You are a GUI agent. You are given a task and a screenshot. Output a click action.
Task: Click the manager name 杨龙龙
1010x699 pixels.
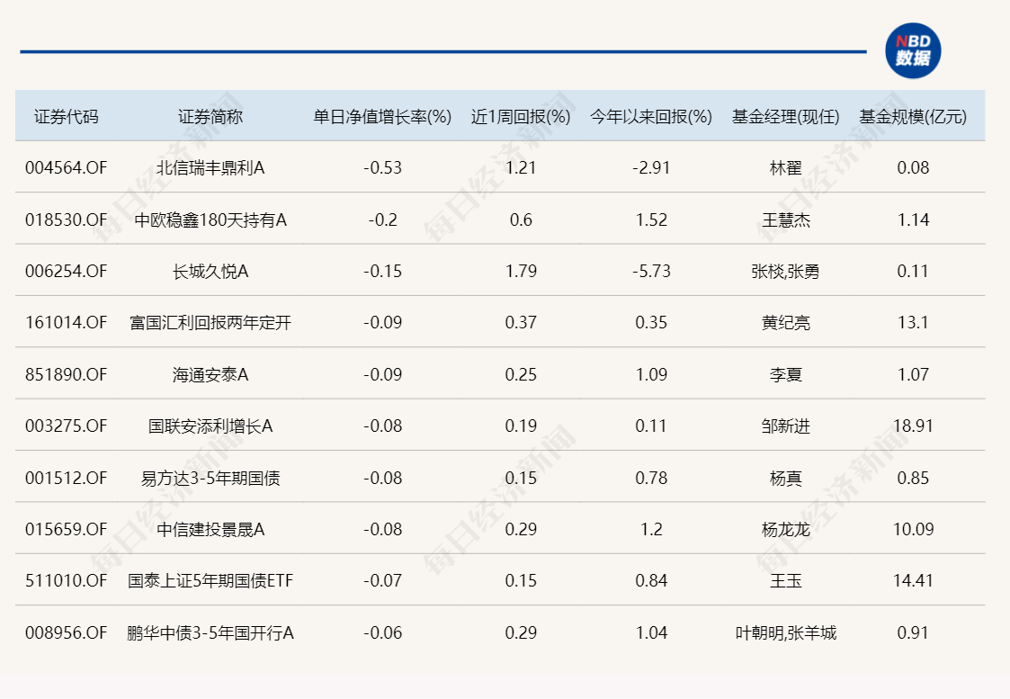click(786, 529)
